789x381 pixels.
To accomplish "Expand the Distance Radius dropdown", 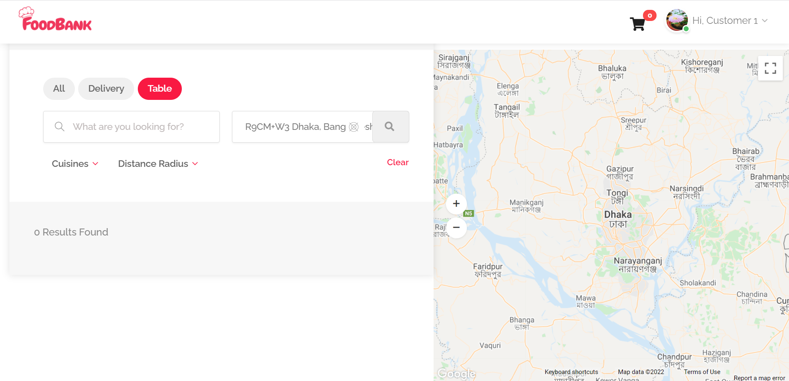I will coord(158,164).
